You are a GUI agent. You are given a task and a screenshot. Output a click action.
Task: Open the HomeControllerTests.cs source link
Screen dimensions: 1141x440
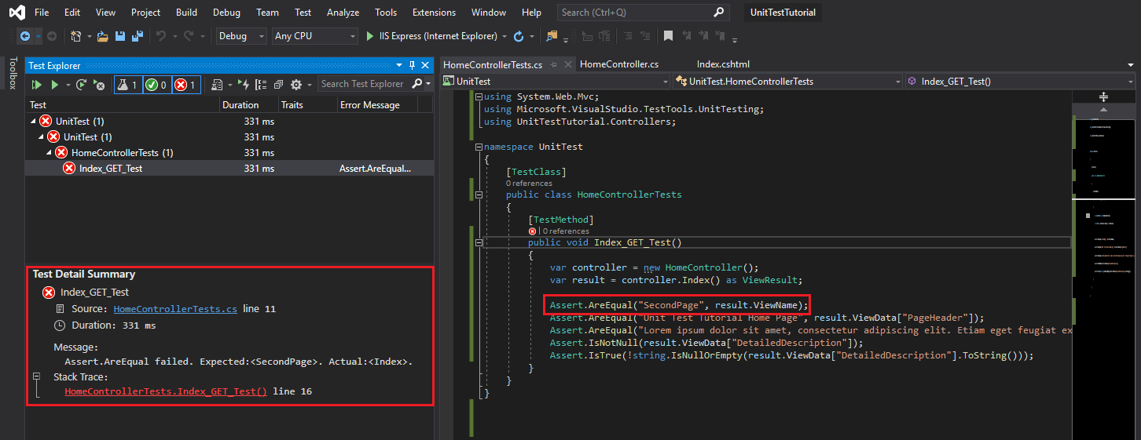point(175,309)
